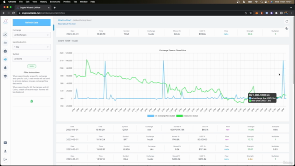
Task: Click the Chrome profile avatar
Action: coord(286,13)
